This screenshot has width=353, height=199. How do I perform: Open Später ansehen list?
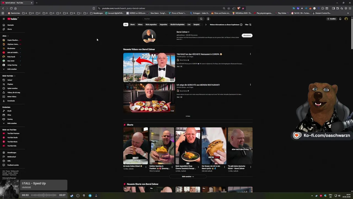[x=12, y=88]
